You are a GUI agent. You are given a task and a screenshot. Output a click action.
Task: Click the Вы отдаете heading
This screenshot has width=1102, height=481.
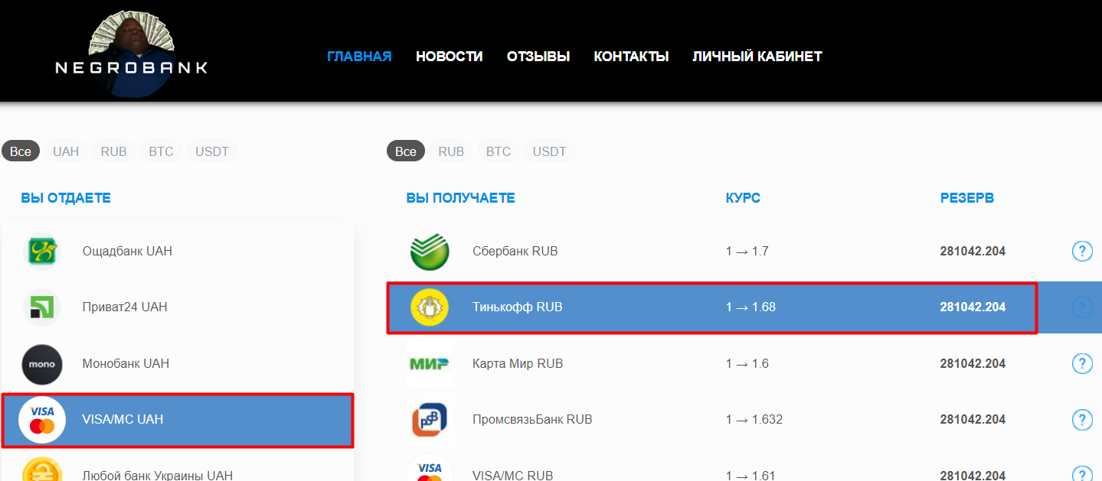66,198
